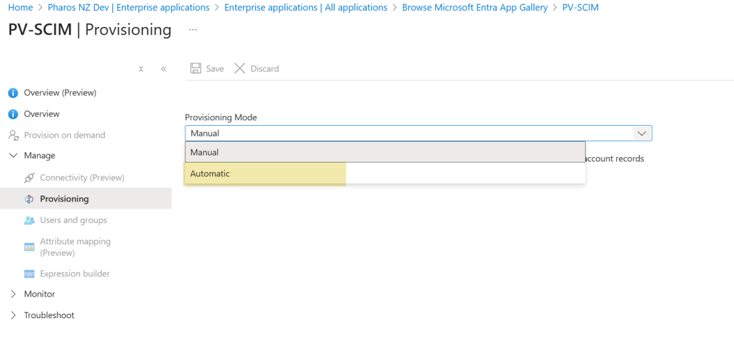Image resolution: width=734 pixels, height=339 pixels.
Task: Go to Home breadcrumb link
Action: click(20, 8)
